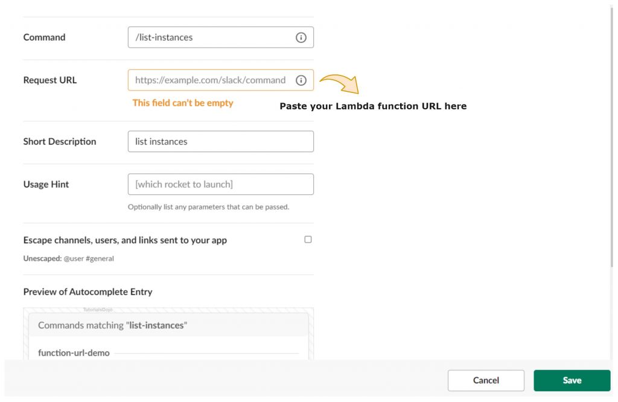Viewport: 618px width, 402px height.
Task: Click the function-url-demo autocomplete entry
Action: (72, 353)
